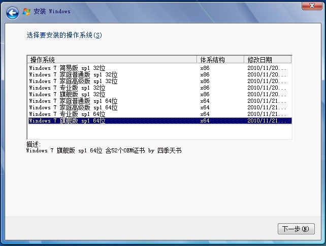The width and height of the screenshot is (326, 246).
Task: Click date cell of 旗舰版 32位 row
Action: pyautogui.click(x=266, y=94)
